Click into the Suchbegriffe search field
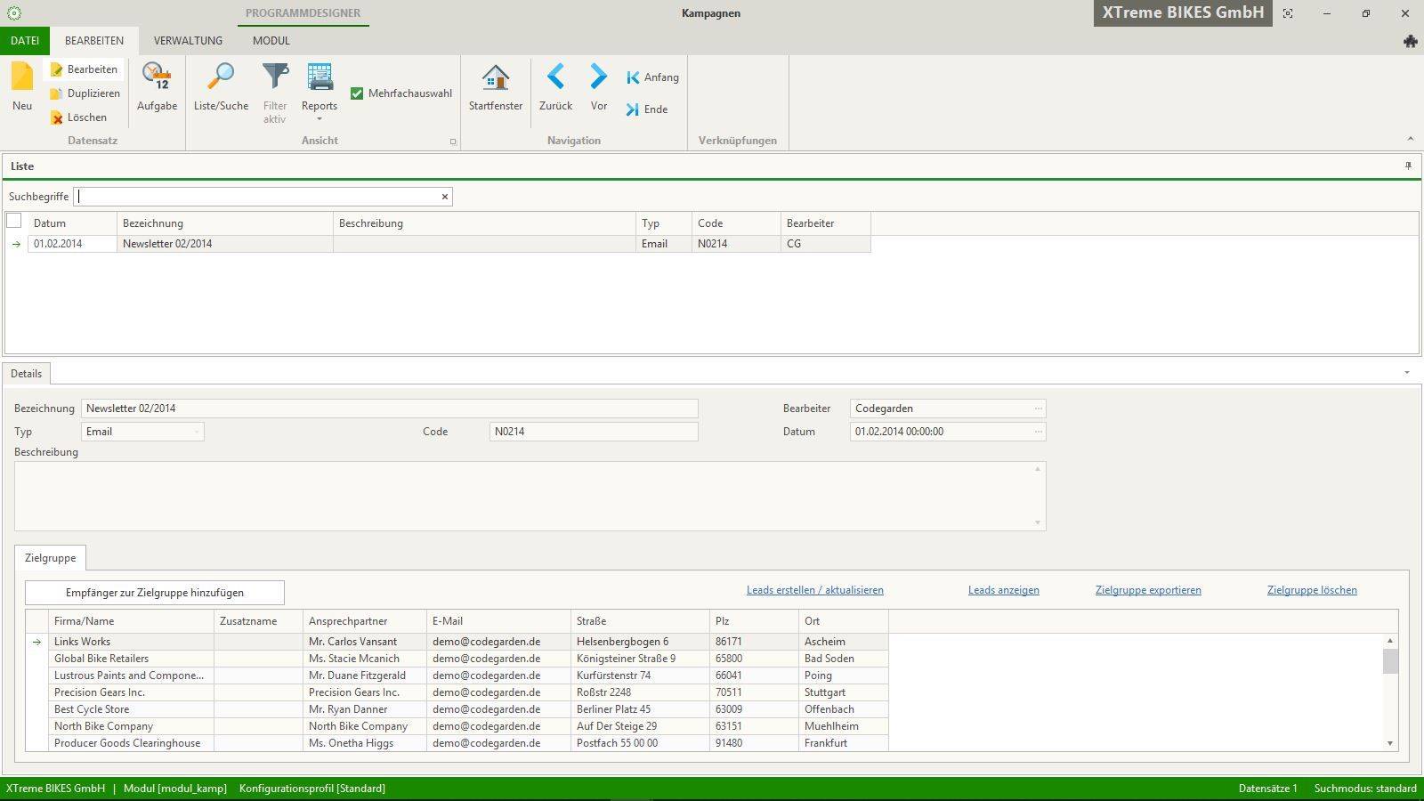 (x=258, y=197)
